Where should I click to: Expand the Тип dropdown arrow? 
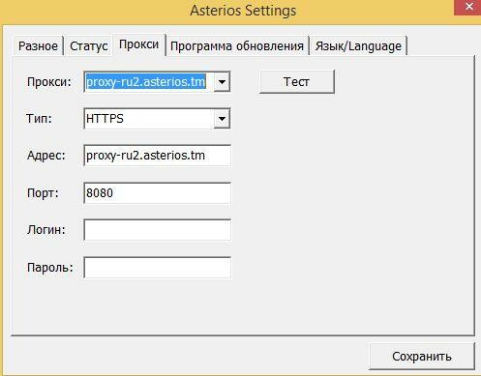222,119
